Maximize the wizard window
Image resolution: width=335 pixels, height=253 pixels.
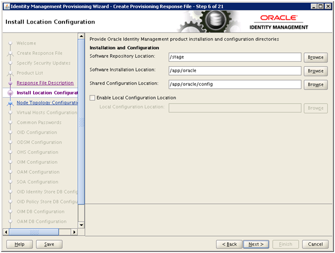click(x=321, y=6)
